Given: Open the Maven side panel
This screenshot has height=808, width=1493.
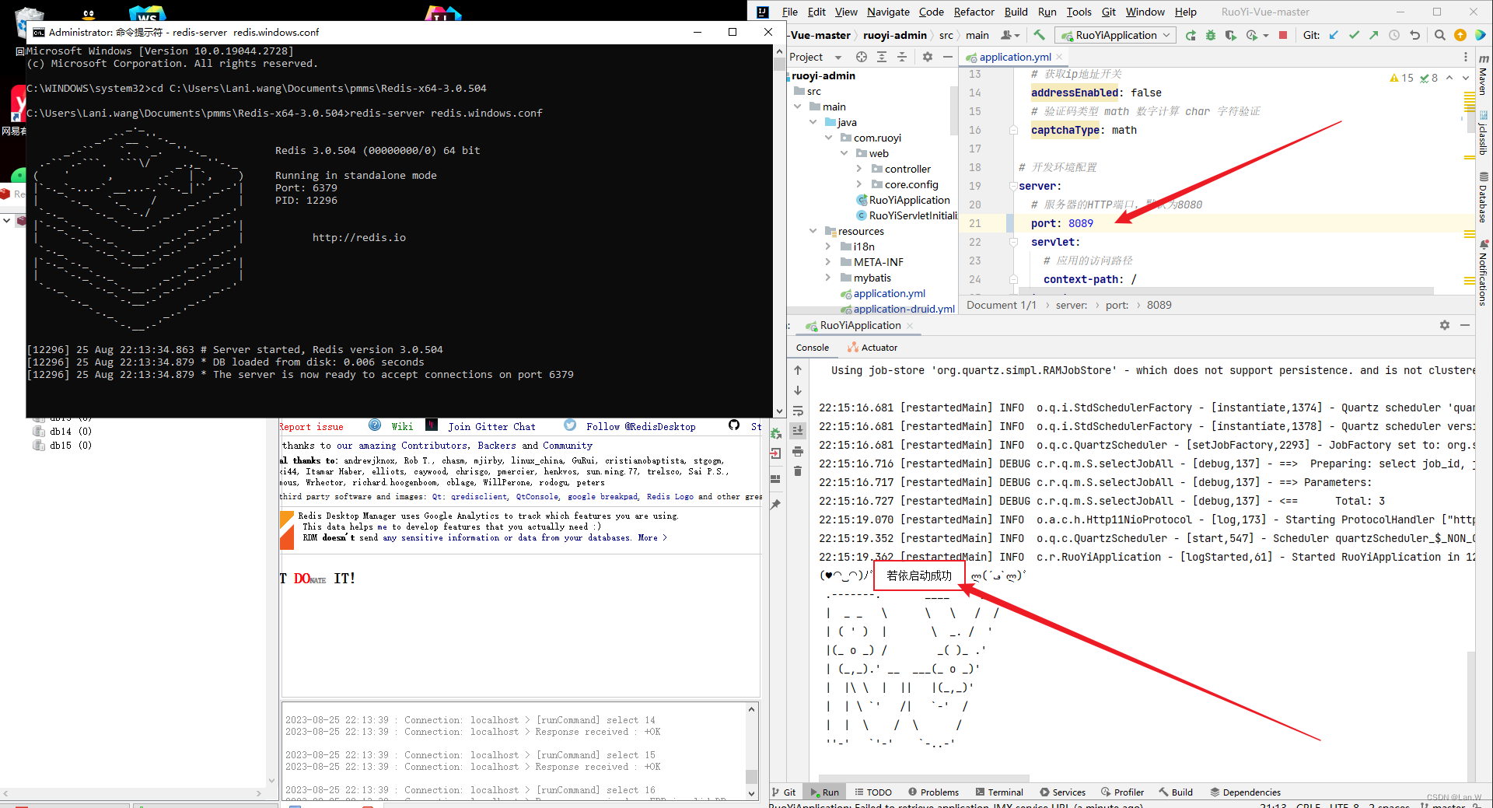Looking at the screenshot, I should point(1484,75).
